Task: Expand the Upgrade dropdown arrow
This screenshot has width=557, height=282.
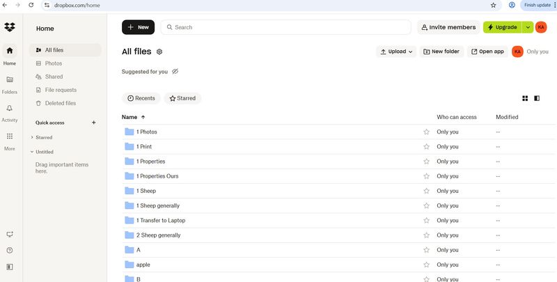Action: point(527,27)
